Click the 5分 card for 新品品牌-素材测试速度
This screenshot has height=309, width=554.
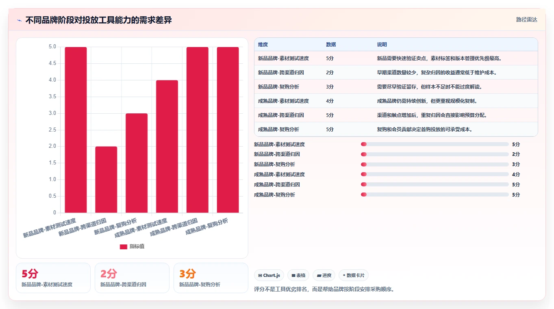click(53, 278)
